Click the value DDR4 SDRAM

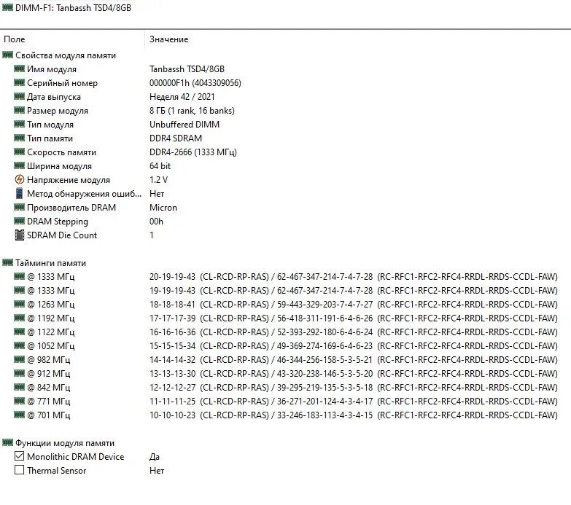tap(176, 138)
